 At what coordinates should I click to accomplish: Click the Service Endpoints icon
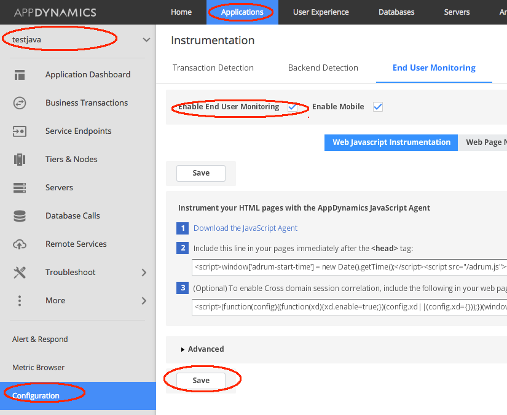coord(20,131)
